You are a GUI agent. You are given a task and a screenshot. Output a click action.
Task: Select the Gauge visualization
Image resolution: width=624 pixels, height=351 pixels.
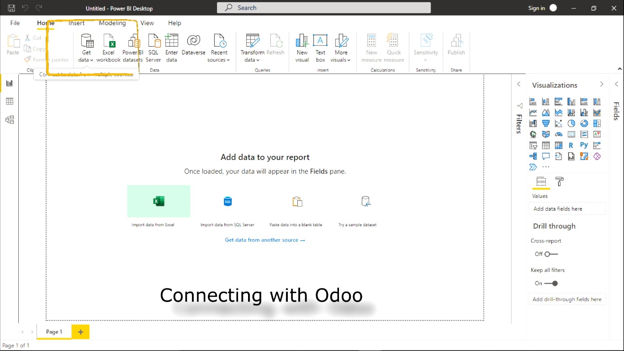pos(559,134)
